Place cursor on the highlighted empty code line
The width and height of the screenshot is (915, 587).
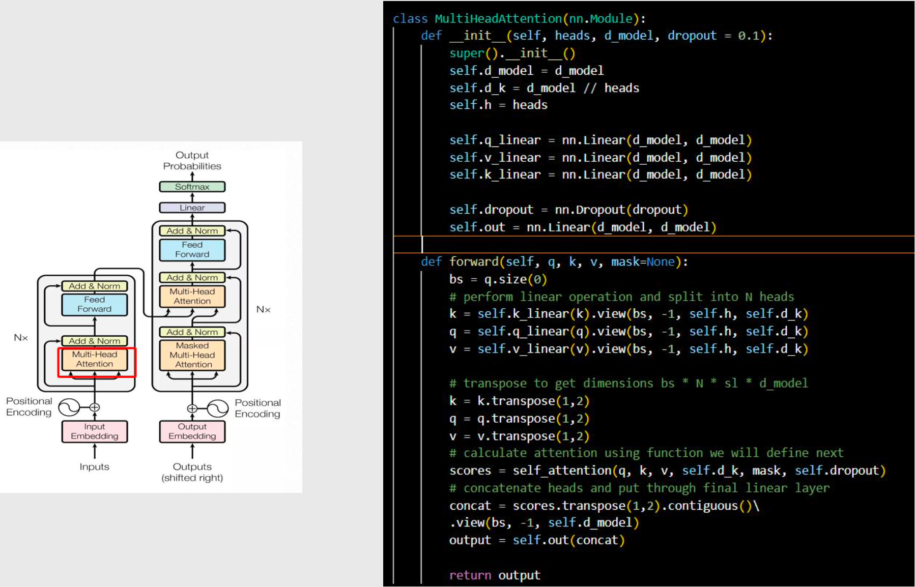click(x=654, y=245)
